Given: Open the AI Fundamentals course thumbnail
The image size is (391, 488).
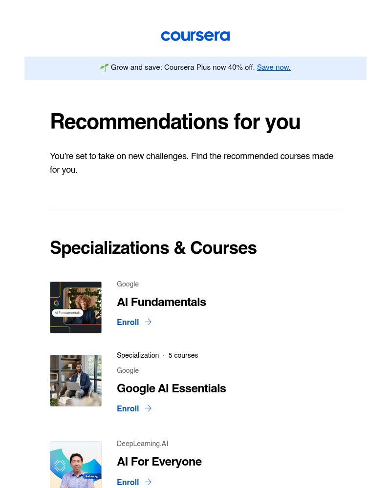Looking at the screenshot, I should pos(76,307).
